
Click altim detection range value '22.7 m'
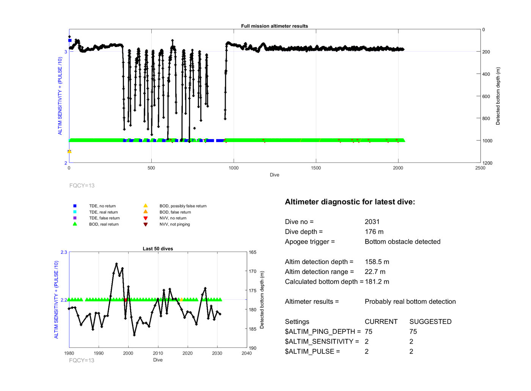click(x=375, y=272)
